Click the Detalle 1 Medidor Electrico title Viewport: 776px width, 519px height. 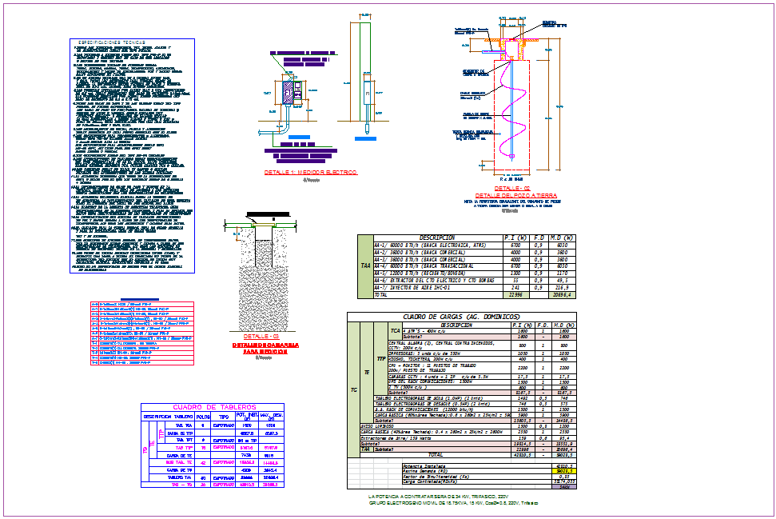coord(310,172)
